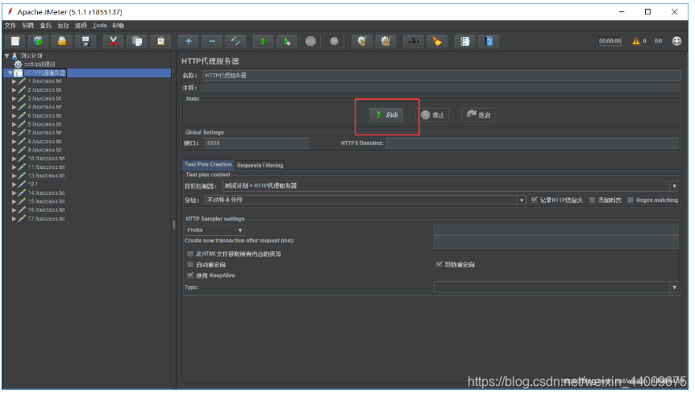Screen dimensions: 695x397
Task: Click the 重启 restart proxy button
Action: click(478, 115)
